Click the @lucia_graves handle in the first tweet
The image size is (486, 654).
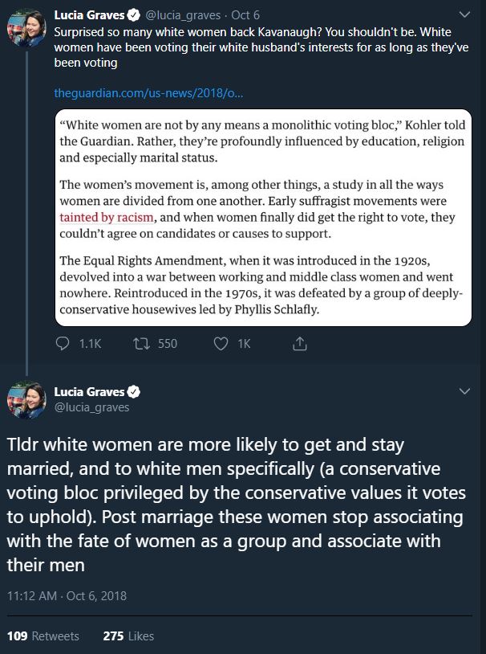184,15
